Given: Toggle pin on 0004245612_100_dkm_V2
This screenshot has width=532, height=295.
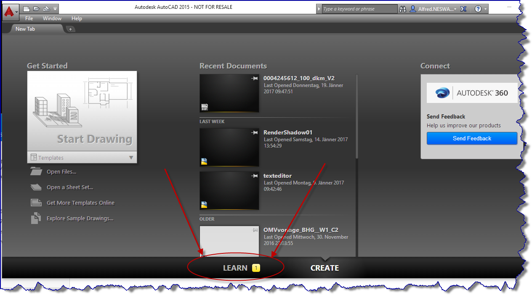Looking at the screenshot, I should click(x=254, y=79).
